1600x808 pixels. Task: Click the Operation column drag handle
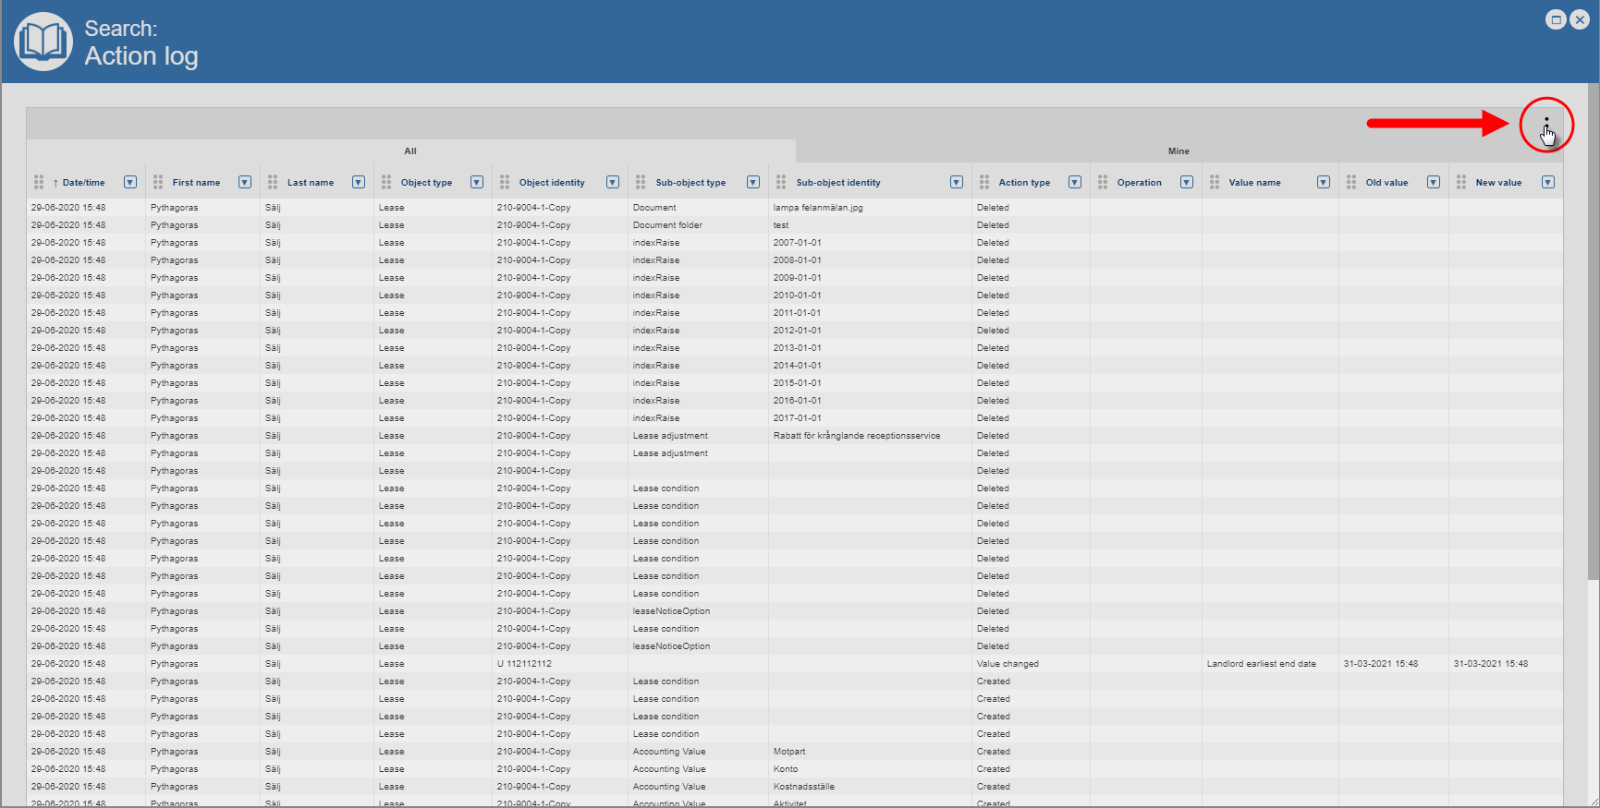click(1103, 182)
